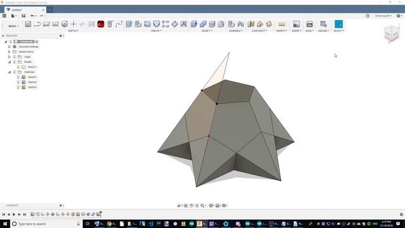Play the timeline
The height and width of the screenshot is (228, 405).
14,214
